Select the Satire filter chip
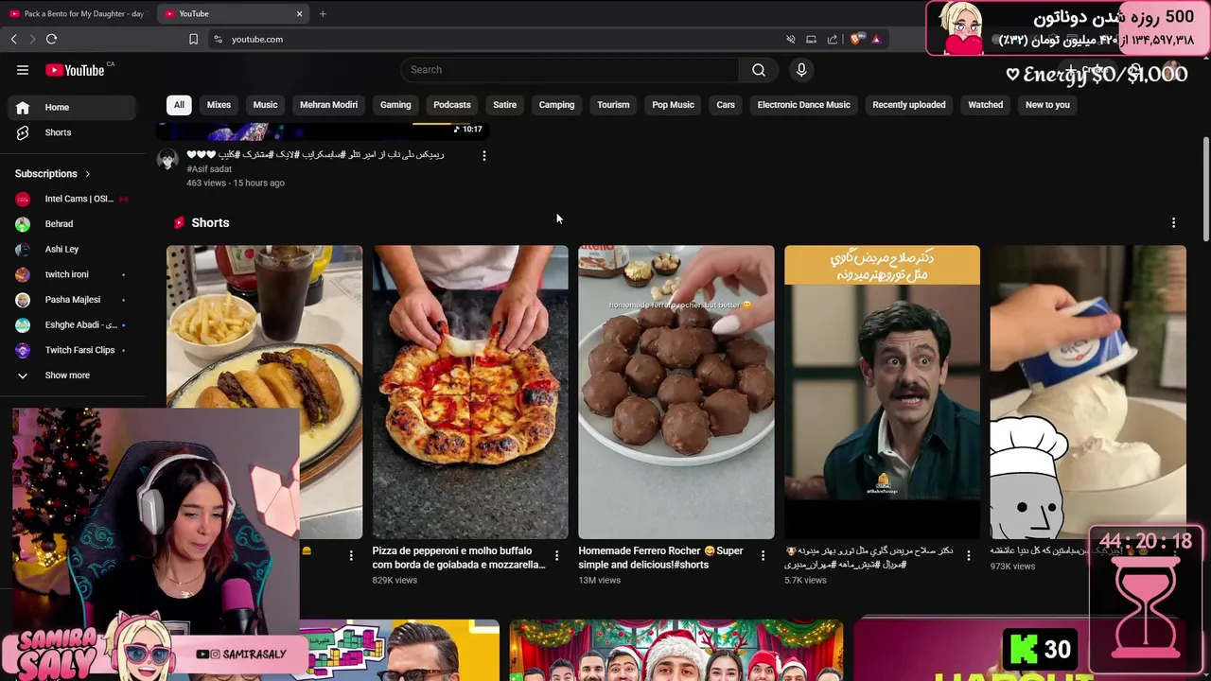 505,105
